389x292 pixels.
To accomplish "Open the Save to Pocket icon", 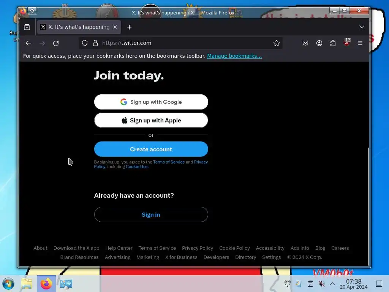I will point(305,43).
